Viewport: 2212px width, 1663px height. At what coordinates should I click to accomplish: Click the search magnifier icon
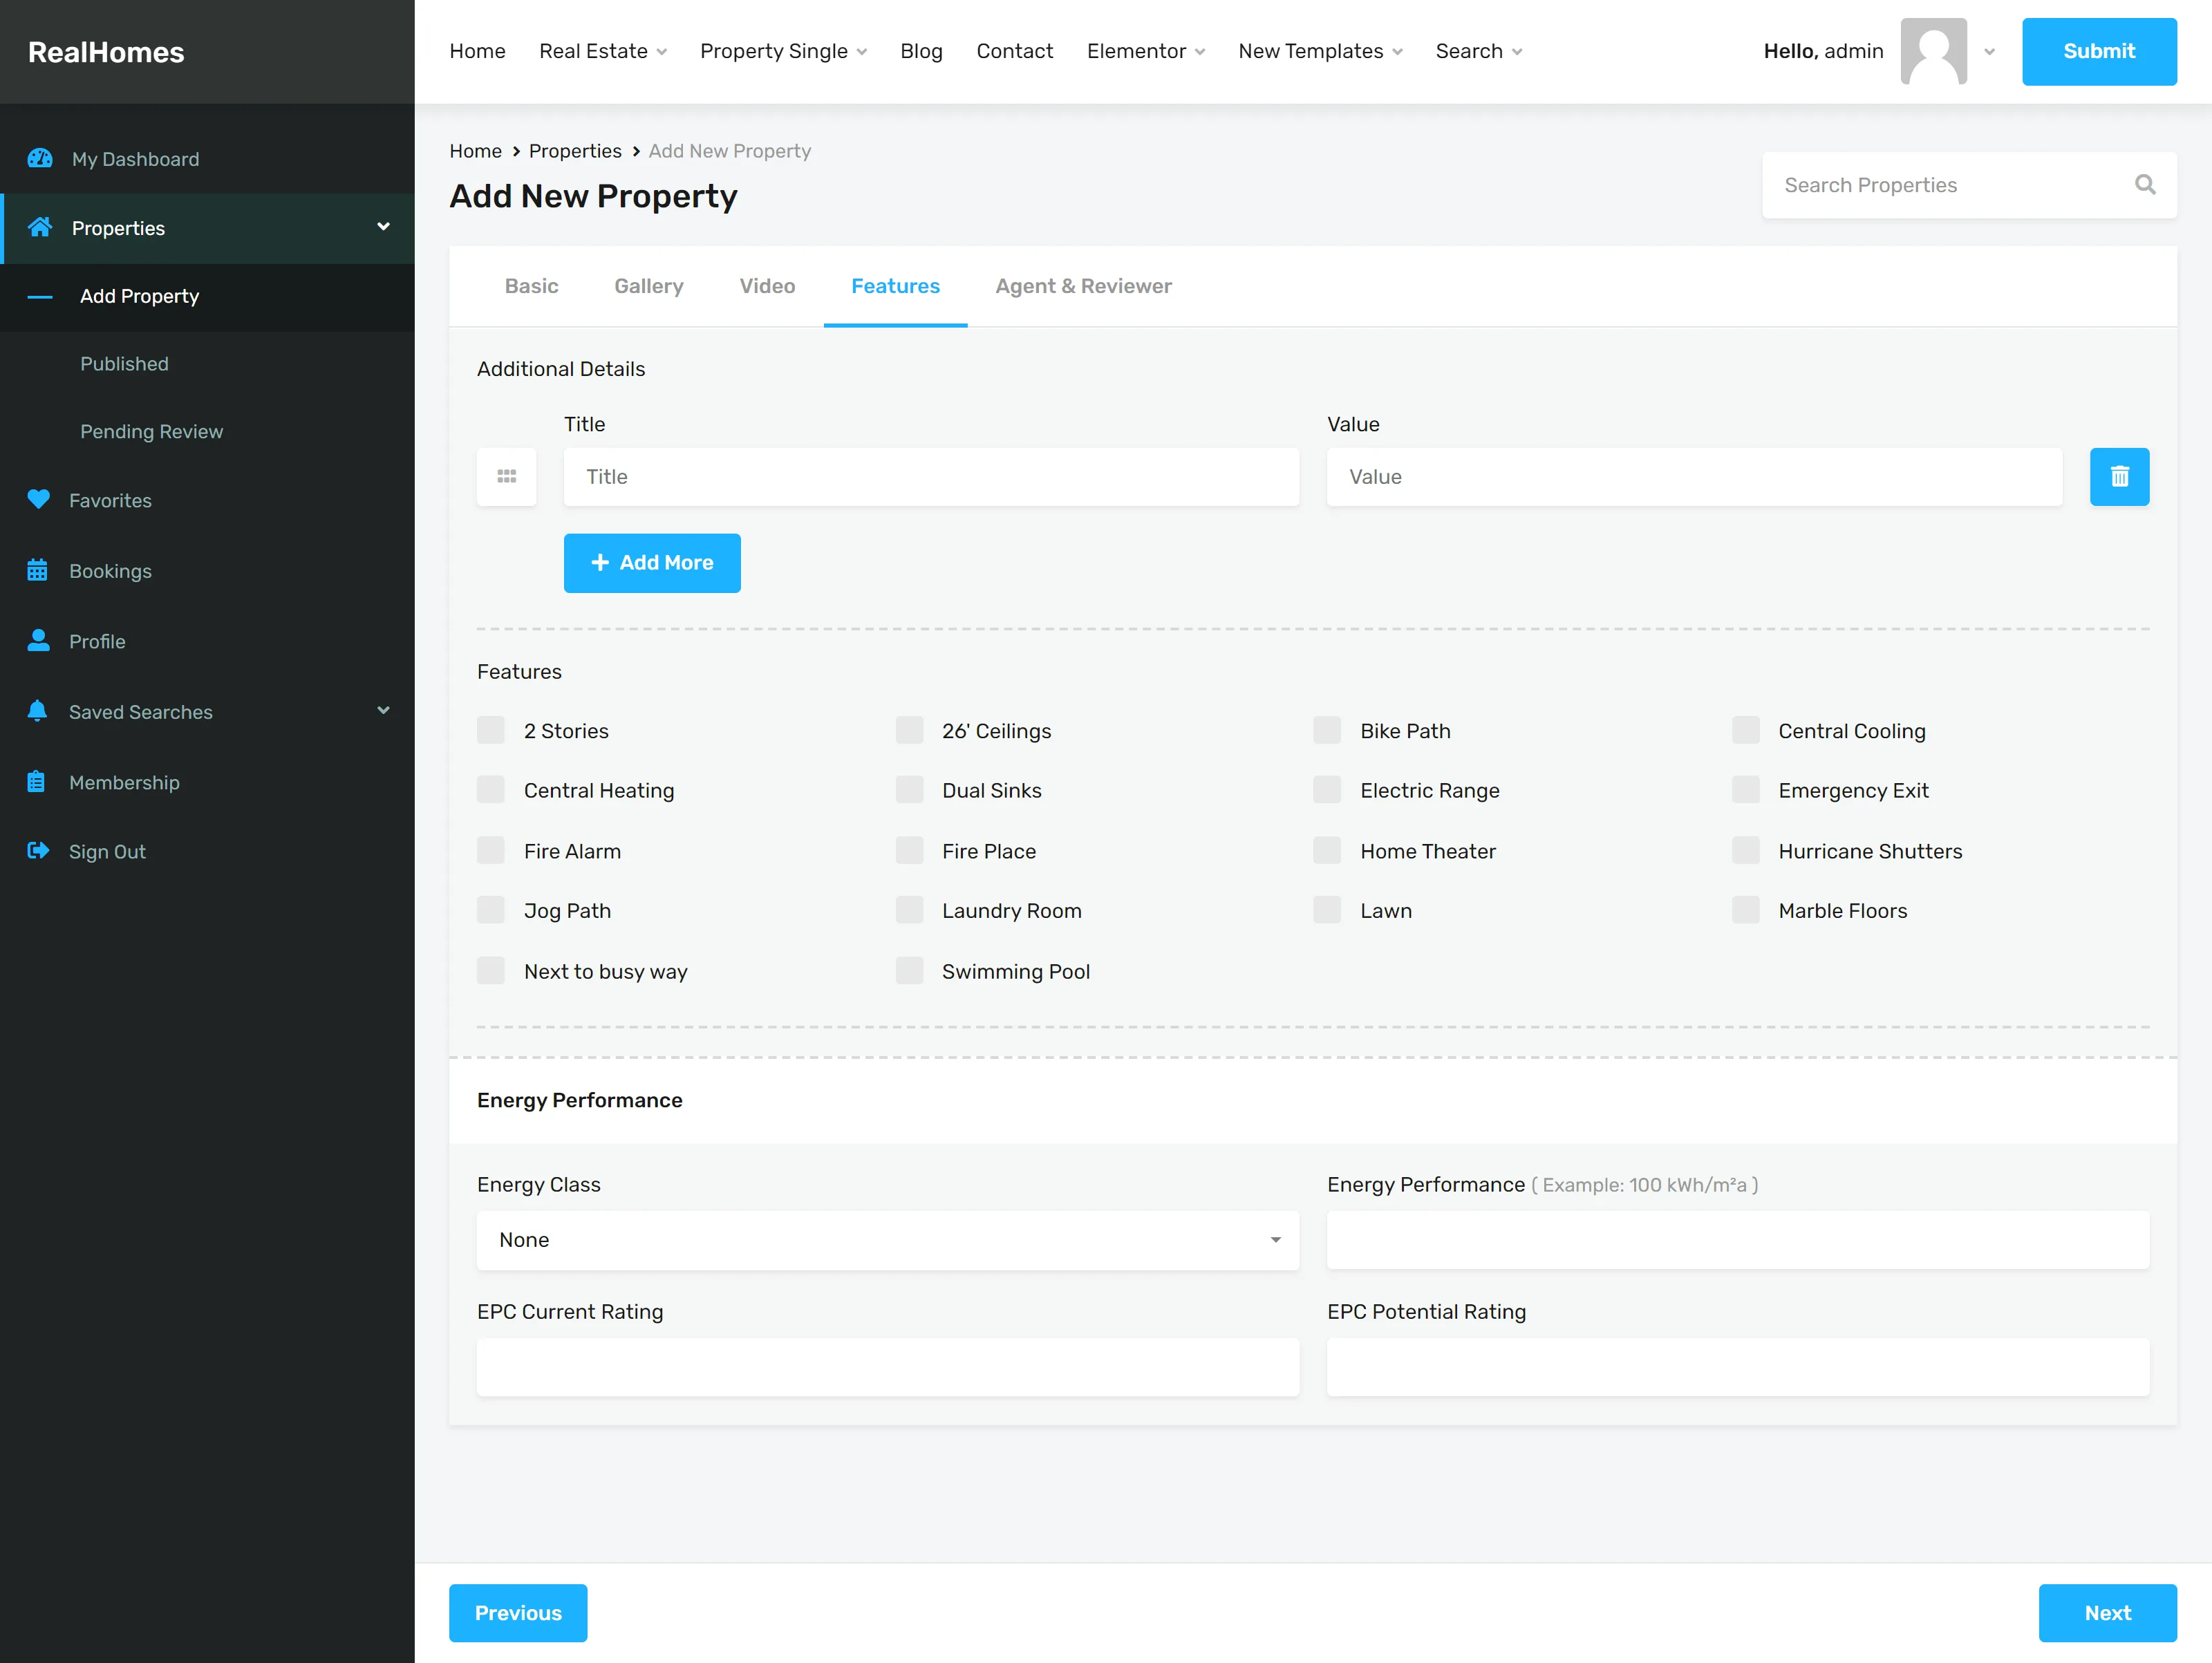[x=2145, y=185]
